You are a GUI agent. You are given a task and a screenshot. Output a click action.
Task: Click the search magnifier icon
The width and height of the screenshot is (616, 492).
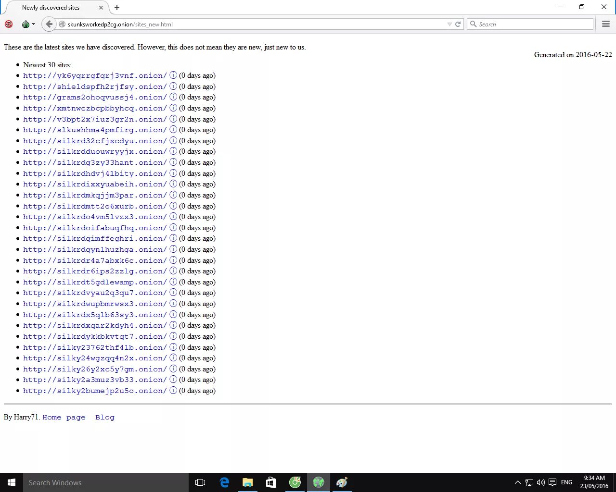[473, 24]
